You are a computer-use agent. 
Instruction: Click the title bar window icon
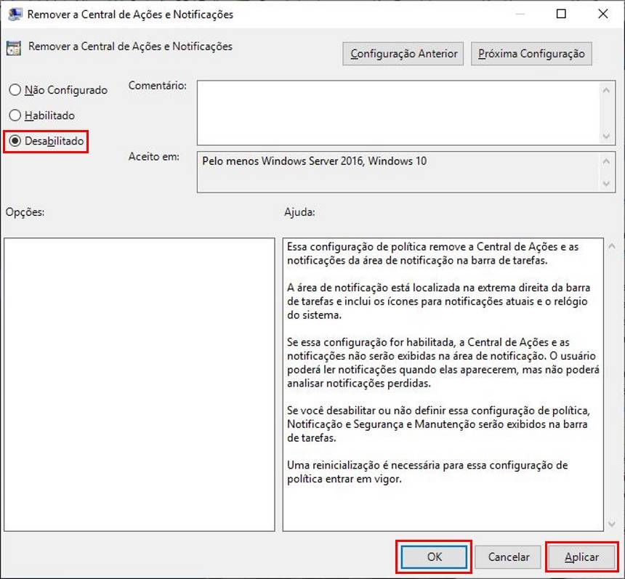[x=15, y=15]
